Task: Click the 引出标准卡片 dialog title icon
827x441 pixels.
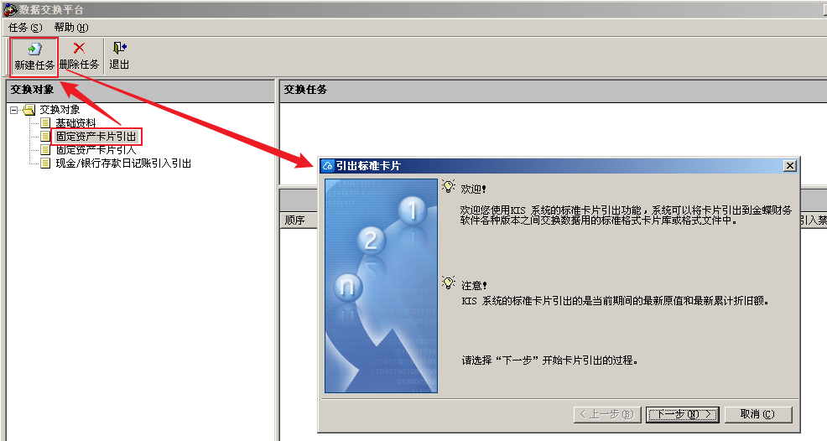Action: 328,166
